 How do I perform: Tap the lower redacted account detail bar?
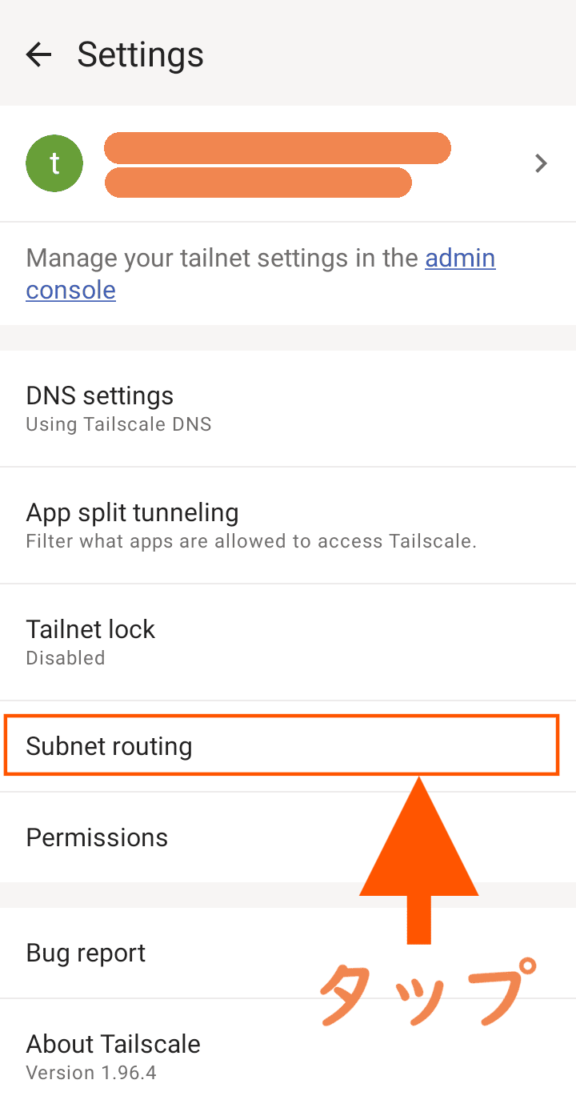[258, 182]
